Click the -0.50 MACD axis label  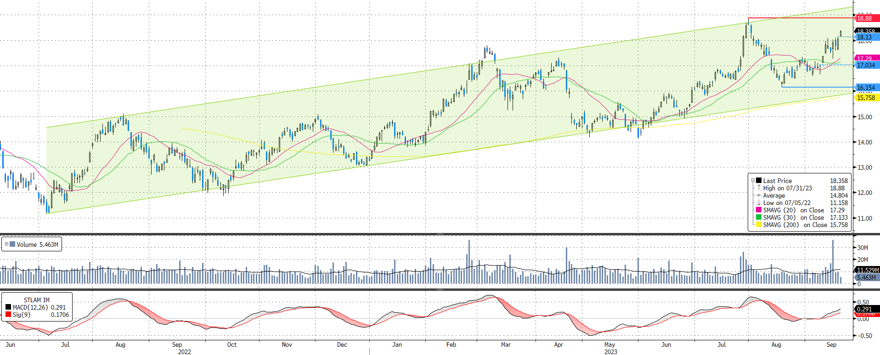(864, 336)
